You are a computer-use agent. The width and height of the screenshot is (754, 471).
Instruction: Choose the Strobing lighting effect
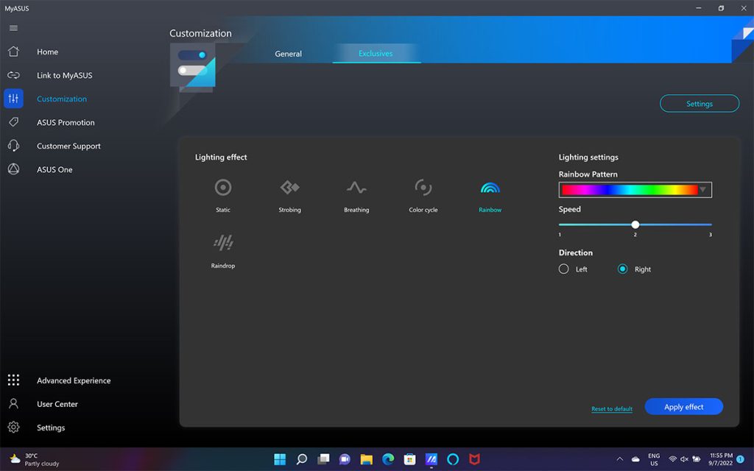pyautogui.click(x=289, y=188)
